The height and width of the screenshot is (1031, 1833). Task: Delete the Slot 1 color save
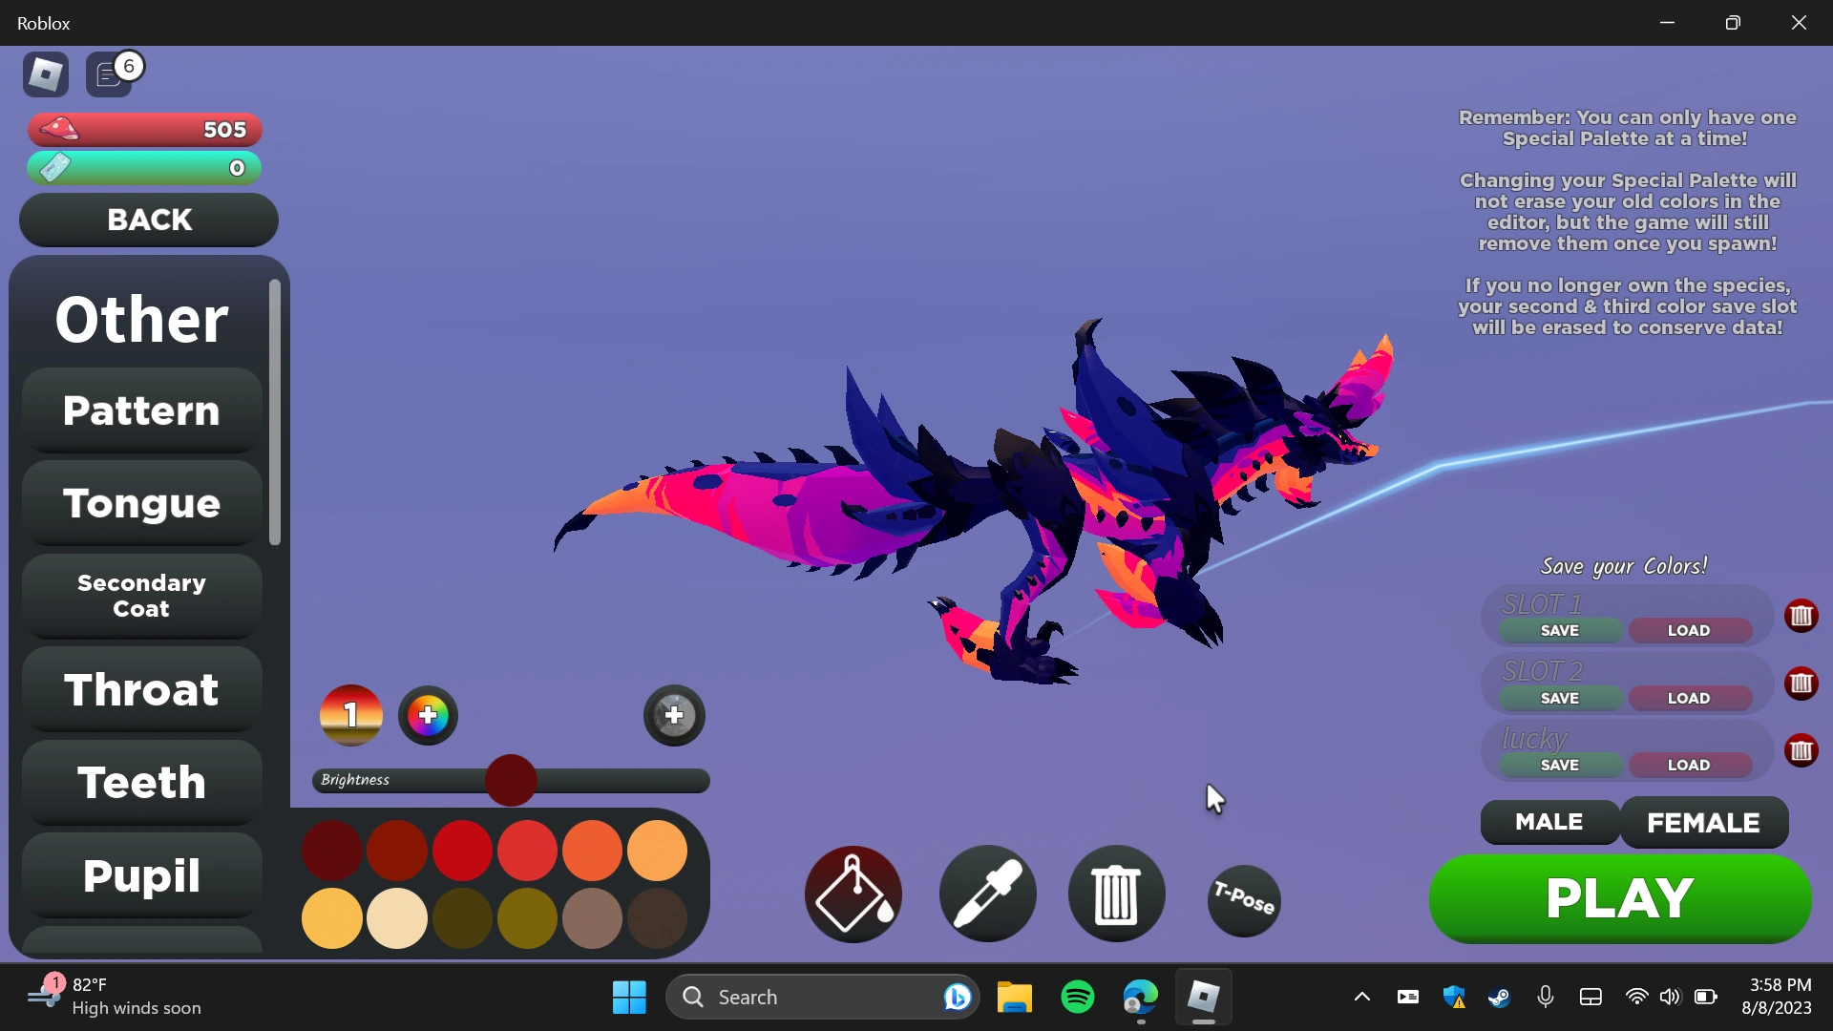pos(1802,616)
